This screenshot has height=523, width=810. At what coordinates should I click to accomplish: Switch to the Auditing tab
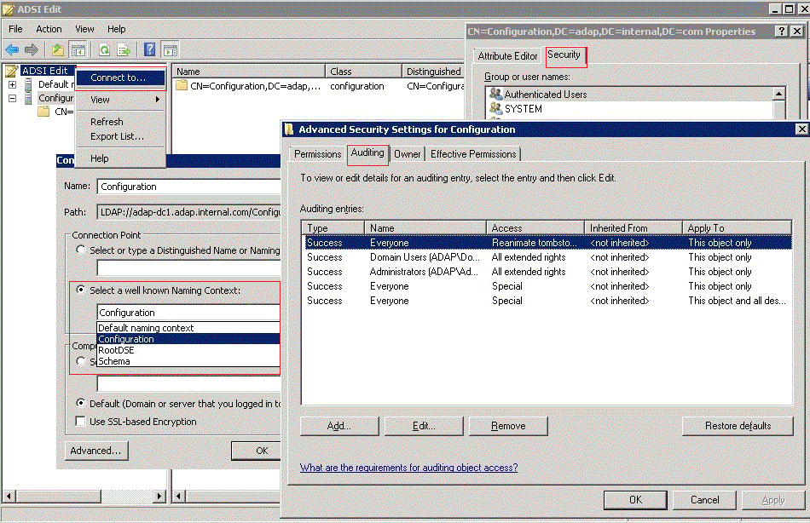[367, 152]
